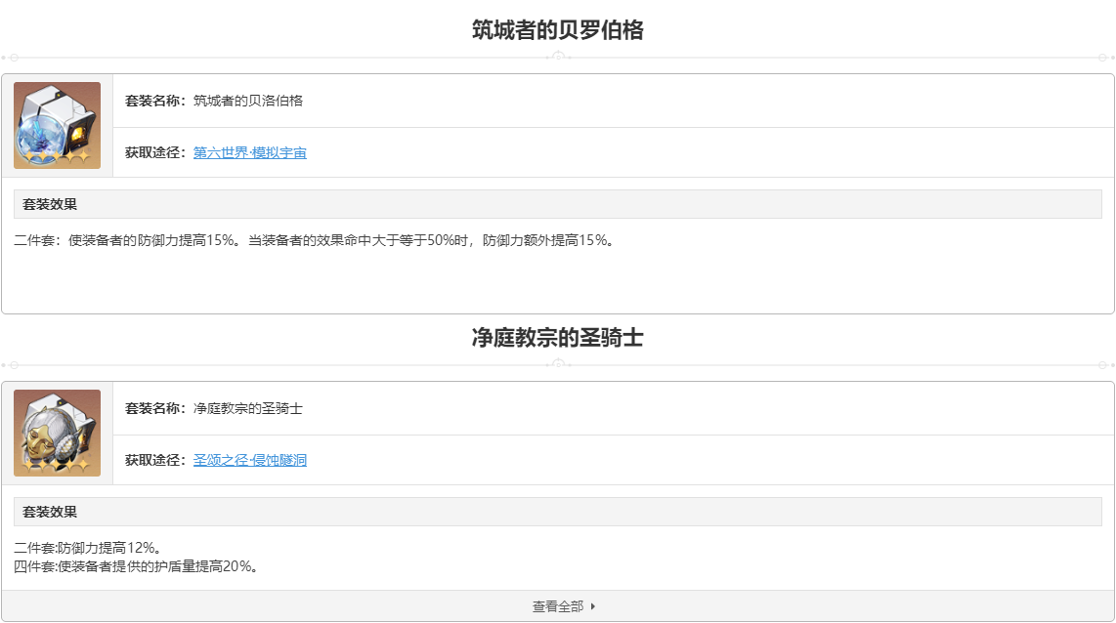1116x623 pixels.
Task: Click the 获取途径 label in the 筑城者 card
Action: pyautogui.click(x=155, y=153)
